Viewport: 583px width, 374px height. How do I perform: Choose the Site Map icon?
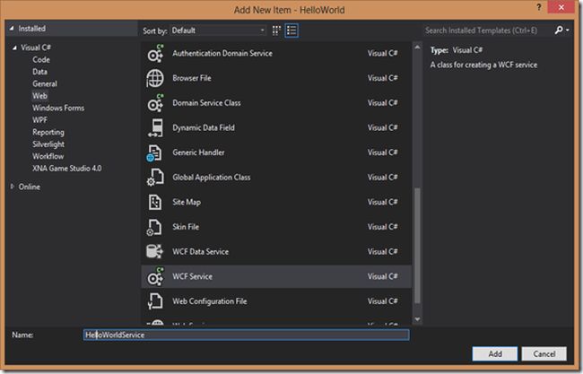click(x=155, y=202)
